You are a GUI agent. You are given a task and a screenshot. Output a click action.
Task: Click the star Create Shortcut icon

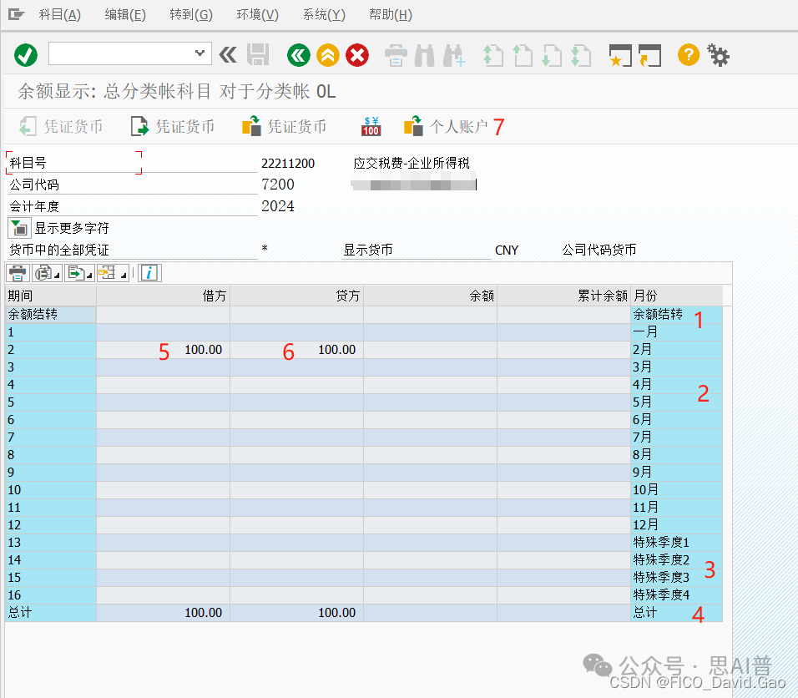pyautogui.click(x=619, y=55)
